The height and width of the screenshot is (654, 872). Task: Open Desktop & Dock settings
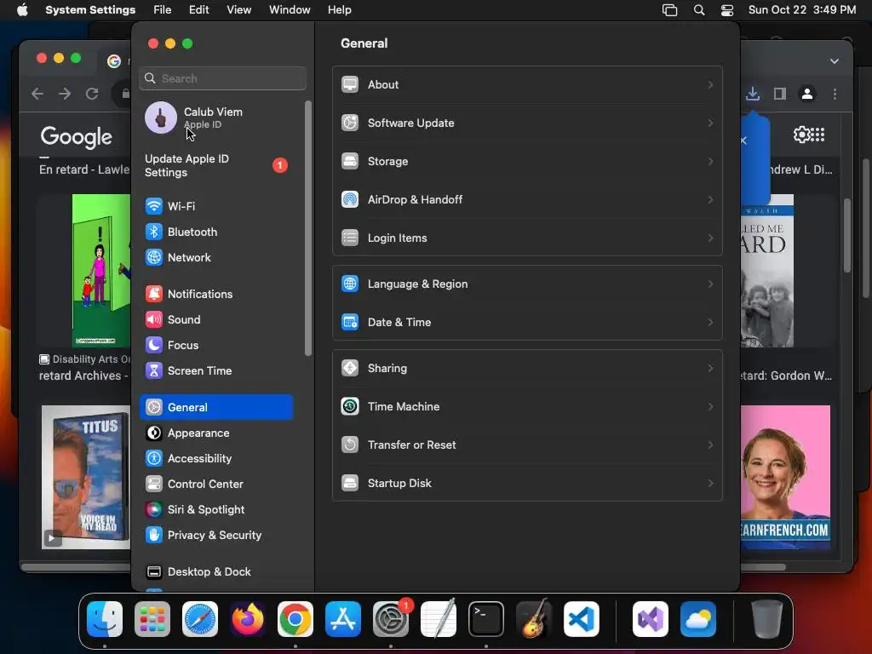[x=215, y=572]
